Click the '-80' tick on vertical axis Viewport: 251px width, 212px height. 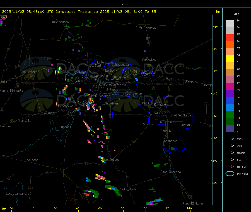(216, 26)
